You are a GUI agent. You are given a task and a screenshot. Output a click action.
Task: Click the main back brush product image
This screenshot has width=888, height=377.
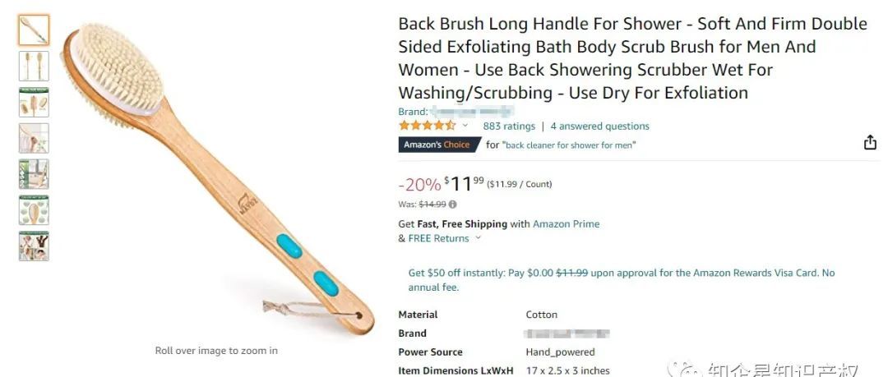[218, 178]
